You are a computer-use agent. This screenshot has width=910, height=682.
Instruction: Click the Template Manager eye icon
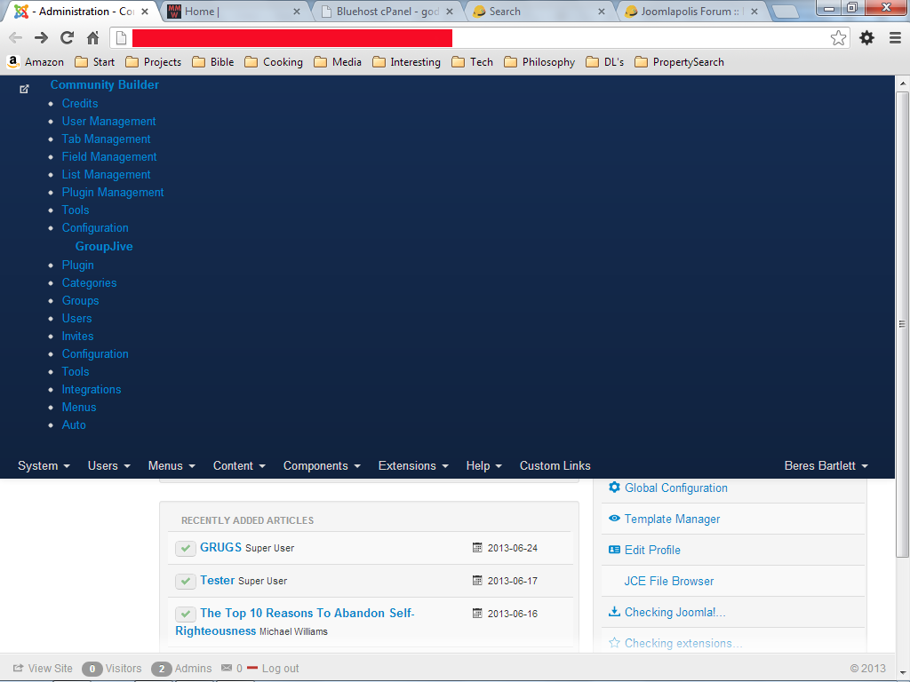pos(614,519)
